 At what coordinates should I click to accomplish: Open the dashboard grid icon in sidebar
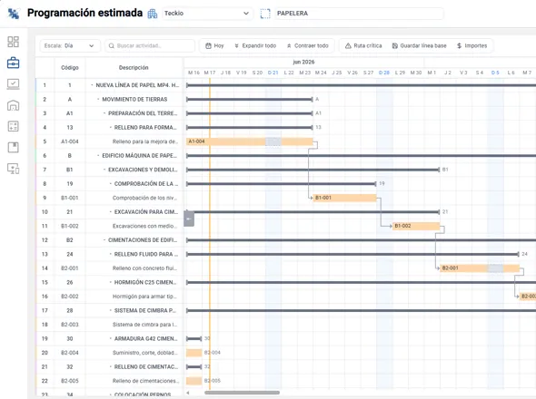13,42
